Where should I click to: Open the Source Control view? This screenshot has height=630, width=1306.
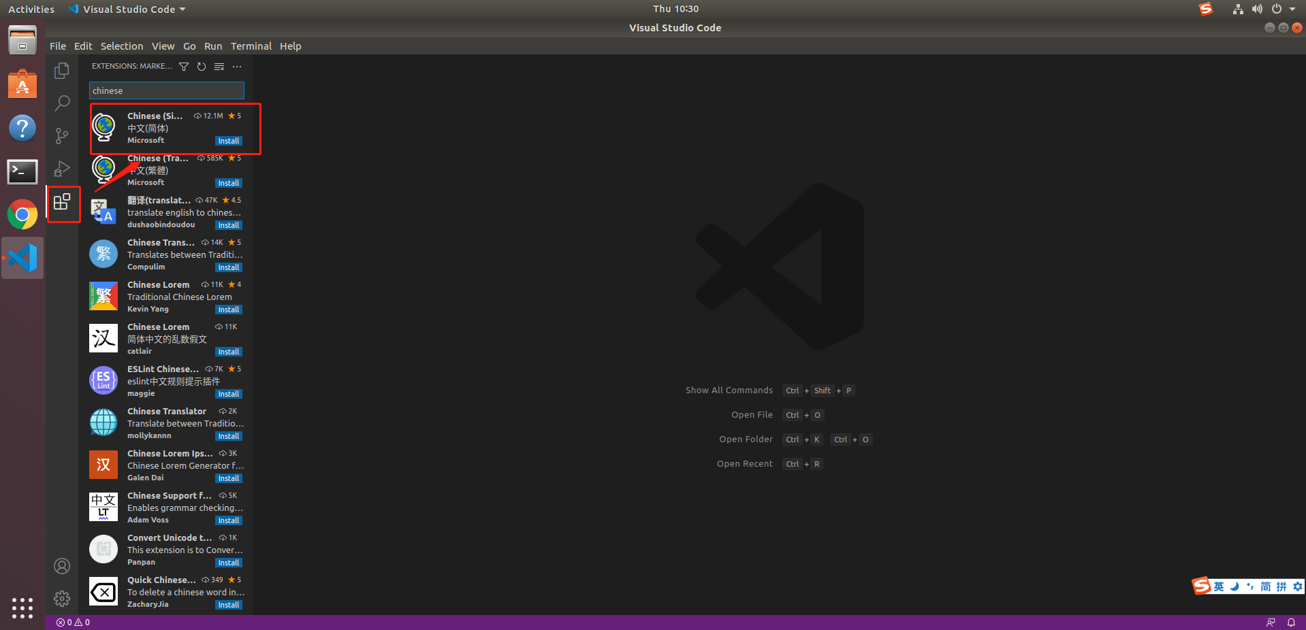pyautogui.click(x=62, y=135)
